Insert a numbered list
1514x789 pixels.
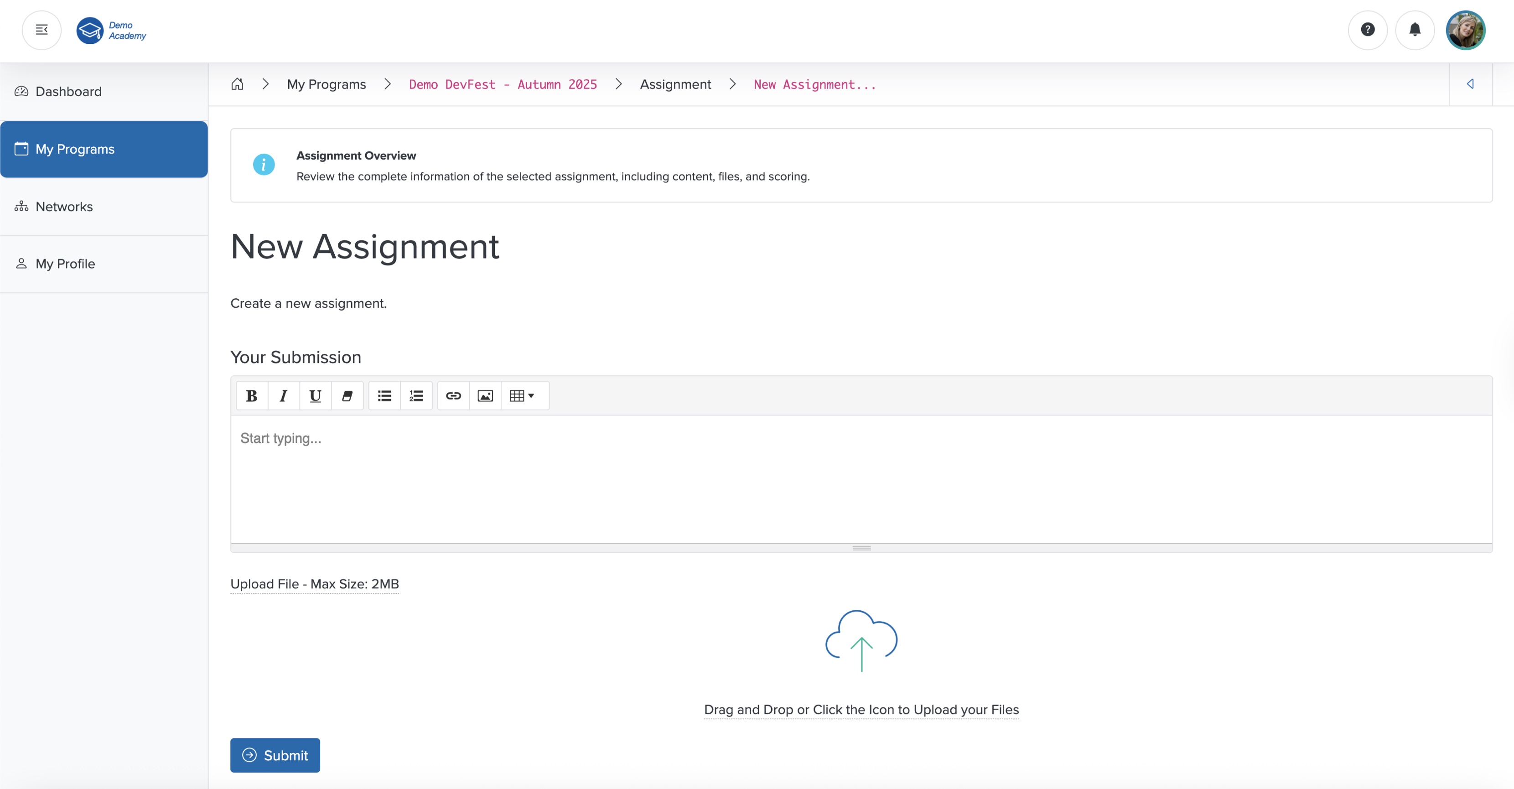click(x=416, y=395)
